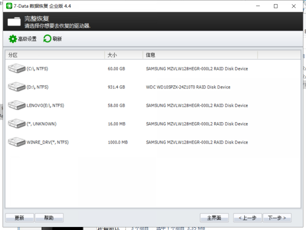This screenshot has width=306, height=230.
Task: Click the 刷新 label text
Action: [x=57, y=39]
